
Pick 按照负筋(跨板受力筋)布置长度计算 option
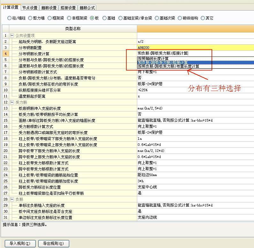click(x=196, y=66)
